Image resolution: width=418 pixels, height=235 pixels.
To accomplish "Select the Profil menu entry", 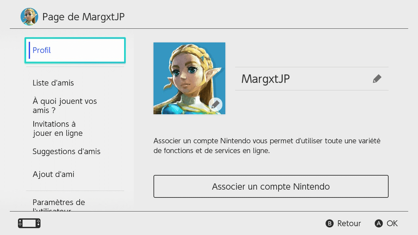I will (x=75, y=50).
